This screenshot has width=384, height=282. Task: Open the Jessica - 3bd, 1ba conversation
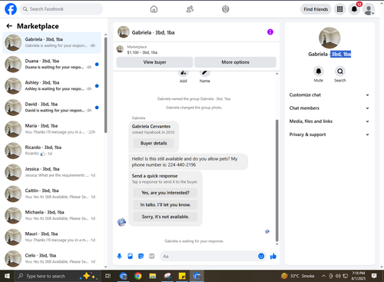[x=51, y=172]
